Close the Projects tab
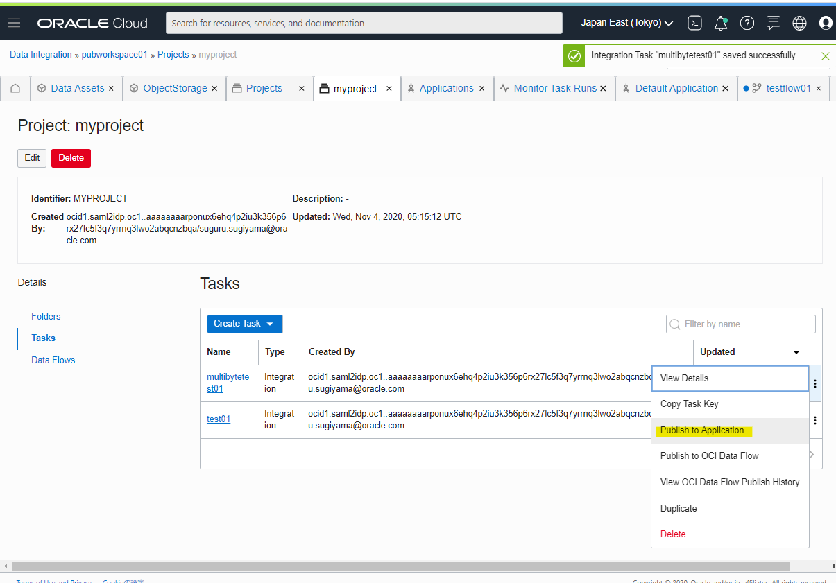The width and height of the screenshot is (836, 583). pyautogui.click(x=302, y=89)
